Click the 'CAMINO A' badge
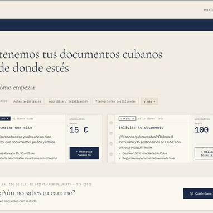Image resolution: width=213 pixels, height=213 pixels. point(5,119)
